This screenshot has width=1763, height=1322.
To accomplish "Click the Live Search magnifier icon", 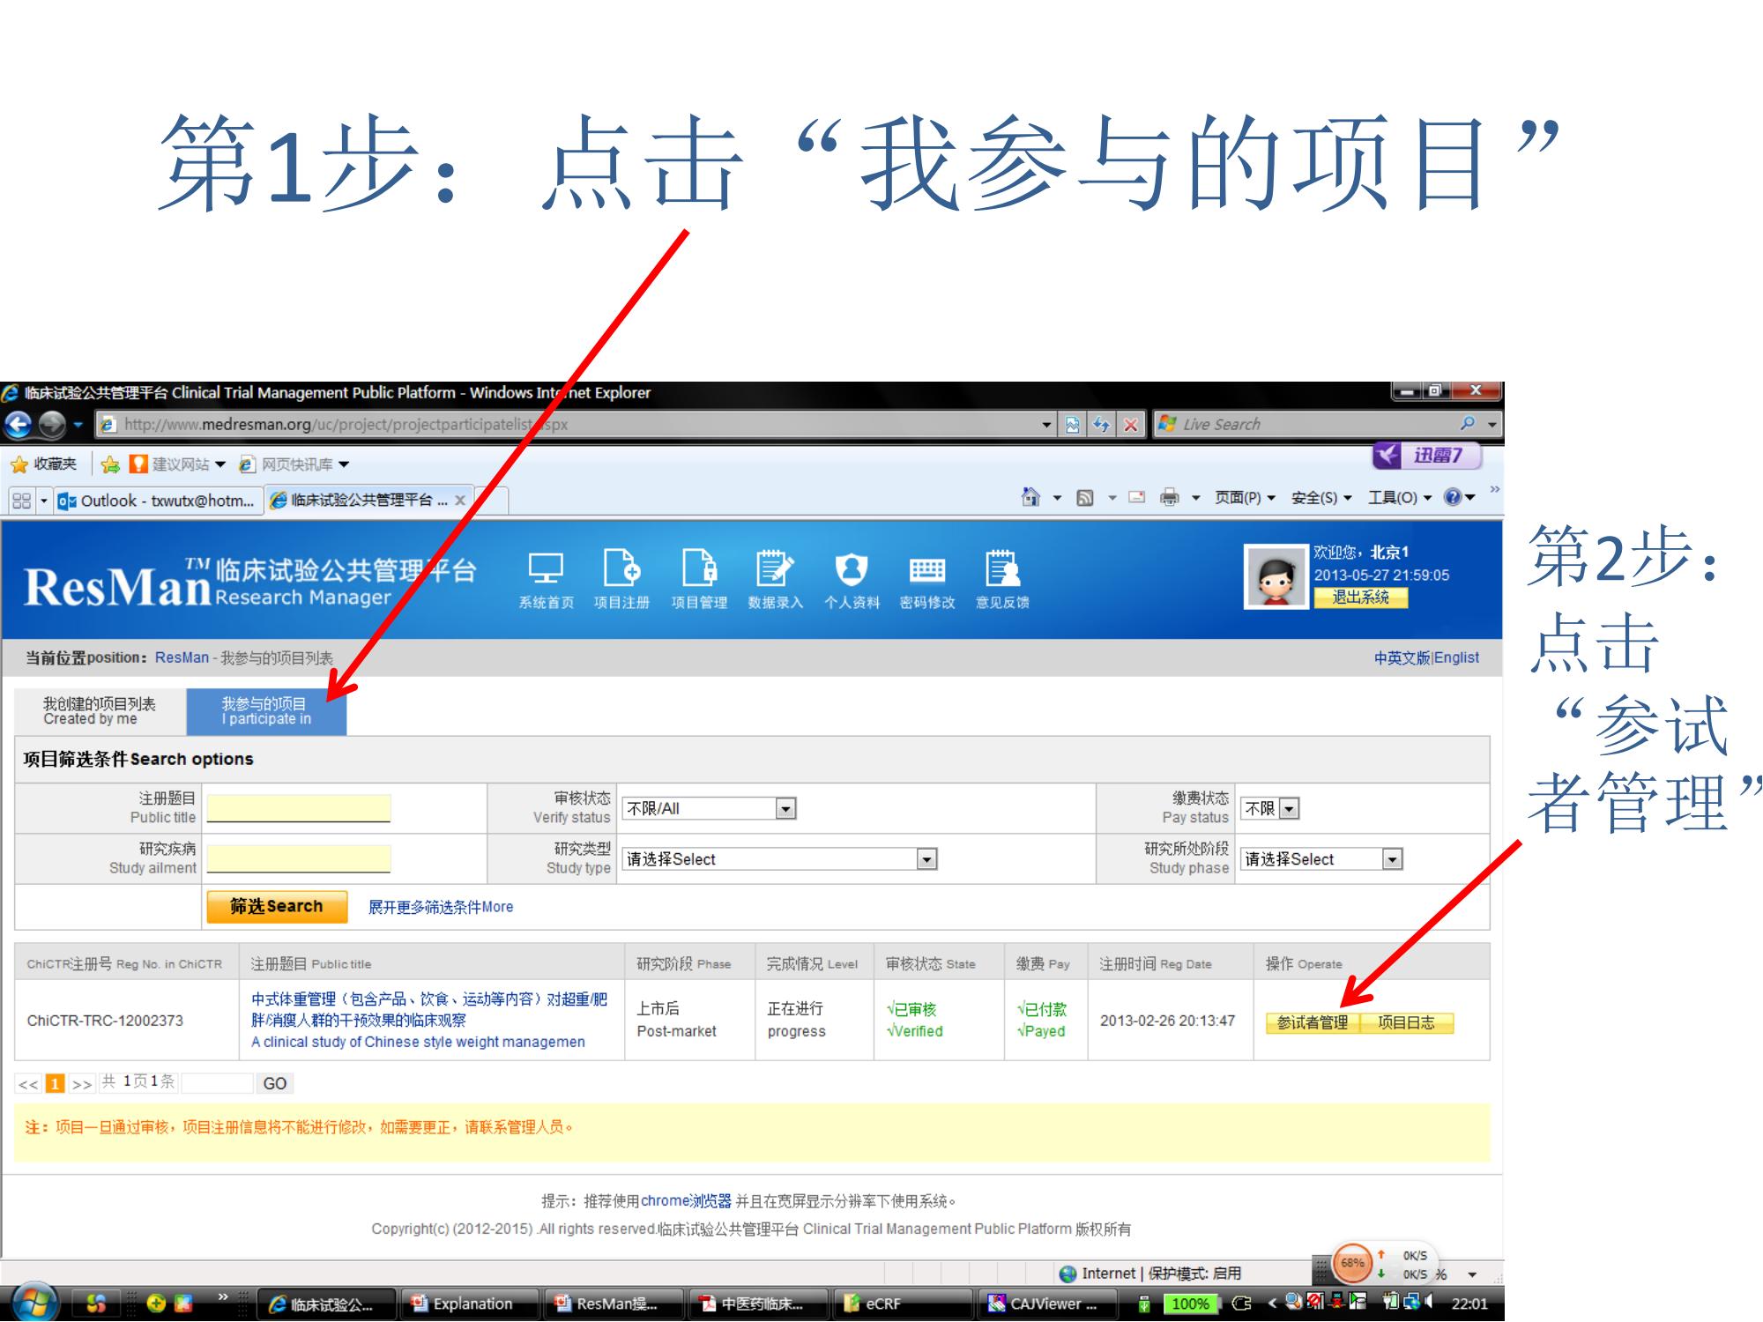I will pos(1468,424).
